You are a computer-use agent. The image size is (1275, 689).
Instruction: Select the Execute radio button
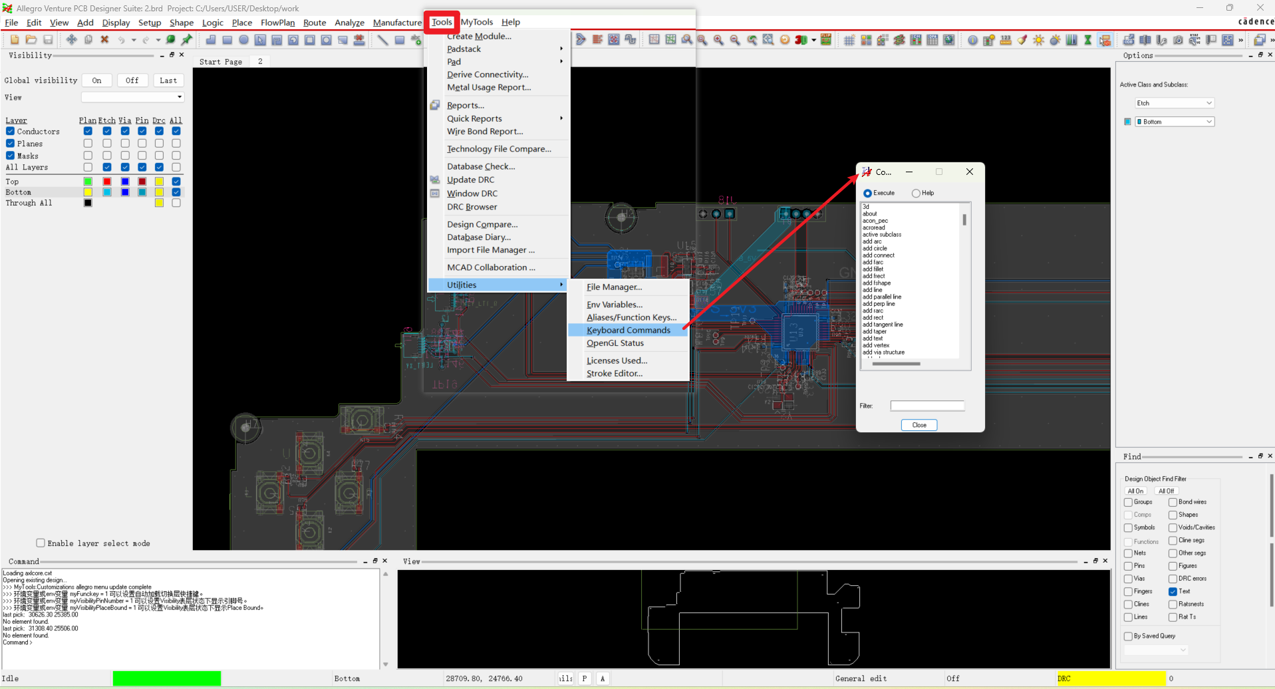(867, 194)
